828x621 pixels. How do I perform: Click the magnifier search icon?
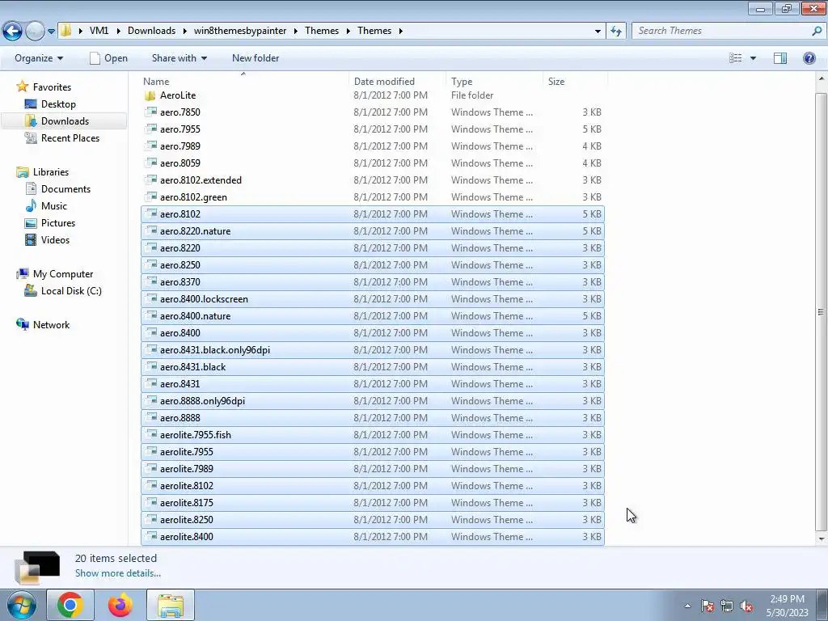point(817,31)
